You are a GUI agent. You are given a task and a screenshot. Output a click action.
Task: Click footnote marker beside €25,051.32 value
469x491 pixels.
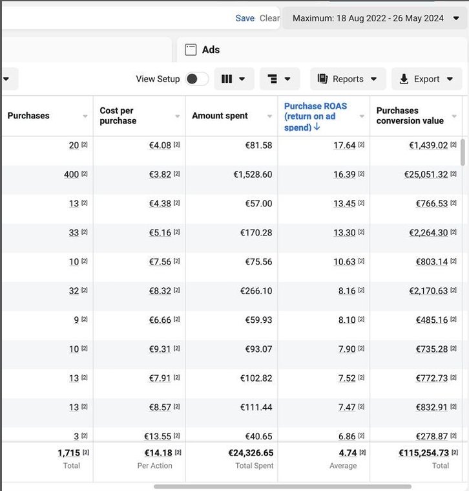pyautogui.click(x=453, y=174)
